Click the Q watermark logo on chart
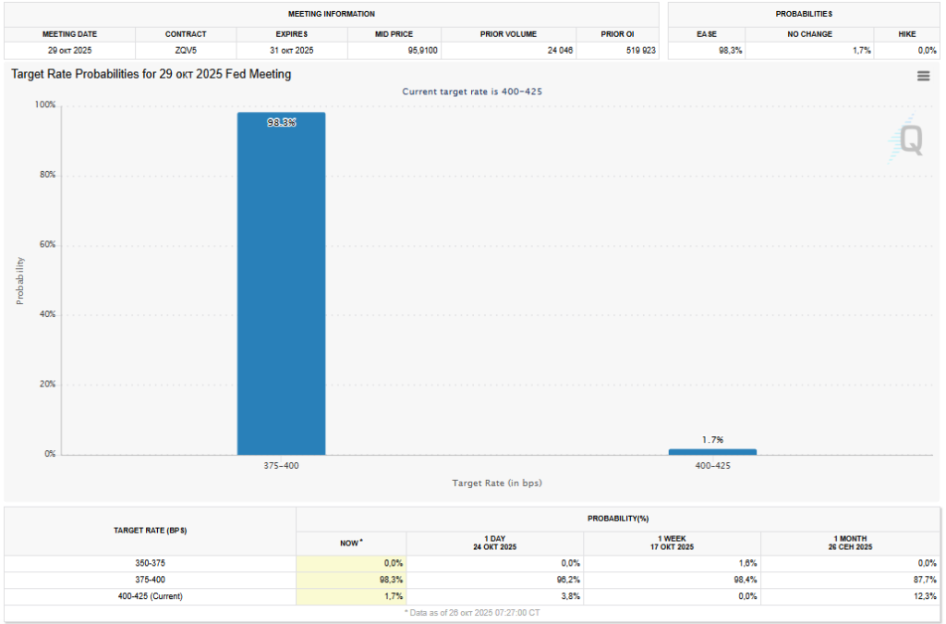 (x=909, y=141)
